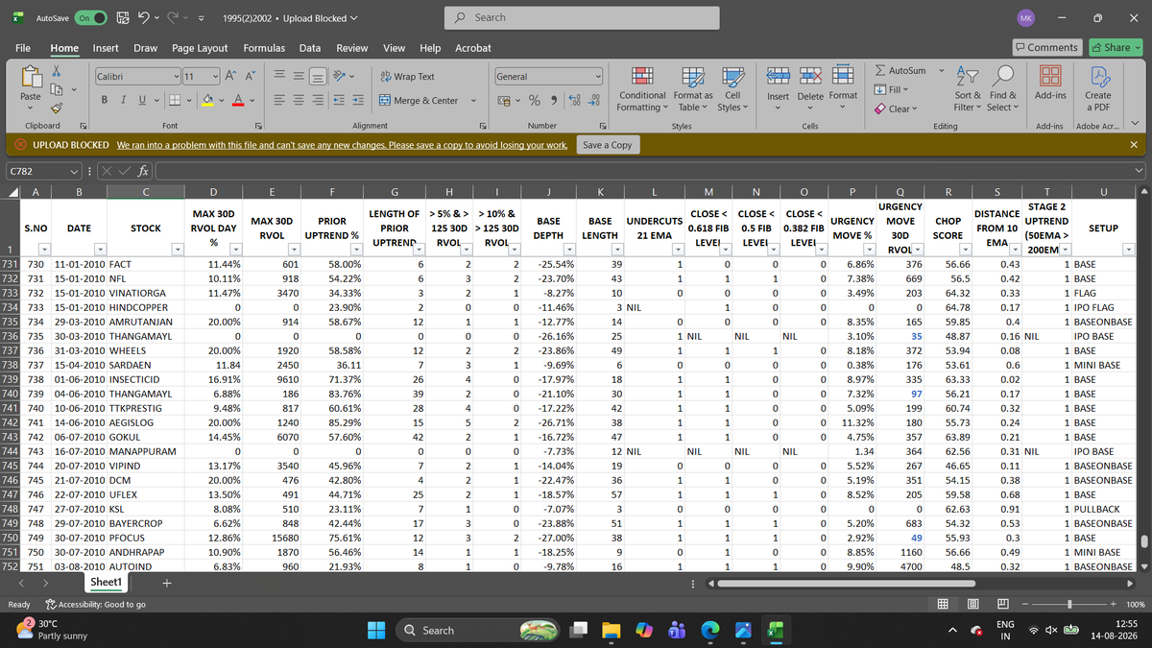Open Sort & Filter options
The image size is (1152, 648).
pyautogui.click(x=968, y=89)
